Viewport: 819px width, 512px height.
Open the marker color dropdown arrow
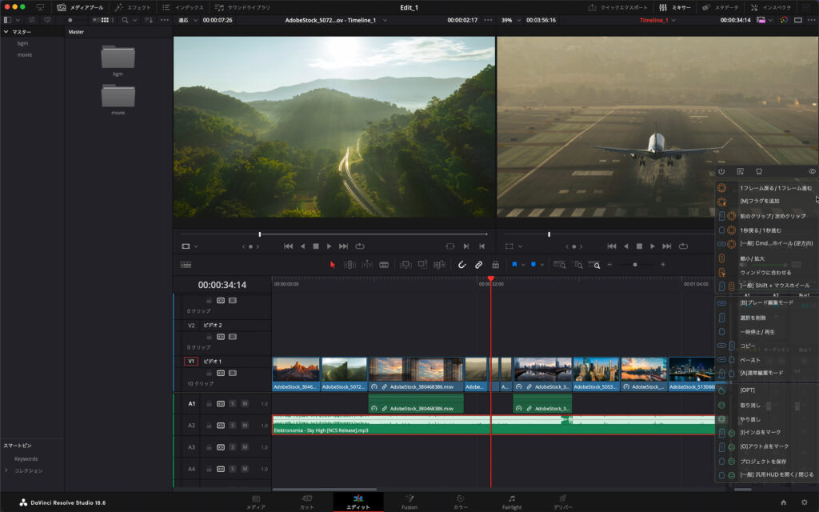click(x=542, y=265)
